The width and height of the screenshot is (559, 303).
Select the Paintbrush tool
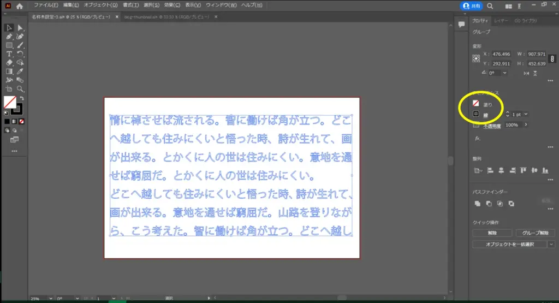pyautogui.click(x=20, y=45)
